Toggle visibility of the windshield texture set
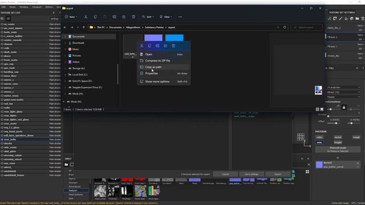Viewport: 365px width, 205px height. pos(2,171)
